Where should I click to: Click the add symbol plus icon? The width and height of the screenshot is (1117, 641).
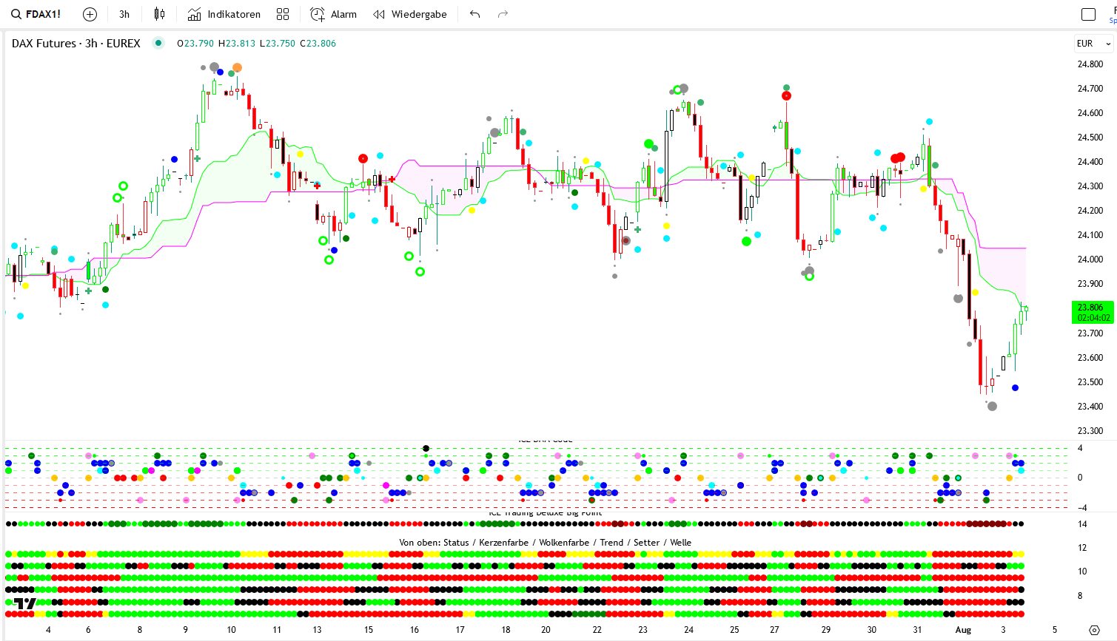pyautogui.click(x=90, y=14)
